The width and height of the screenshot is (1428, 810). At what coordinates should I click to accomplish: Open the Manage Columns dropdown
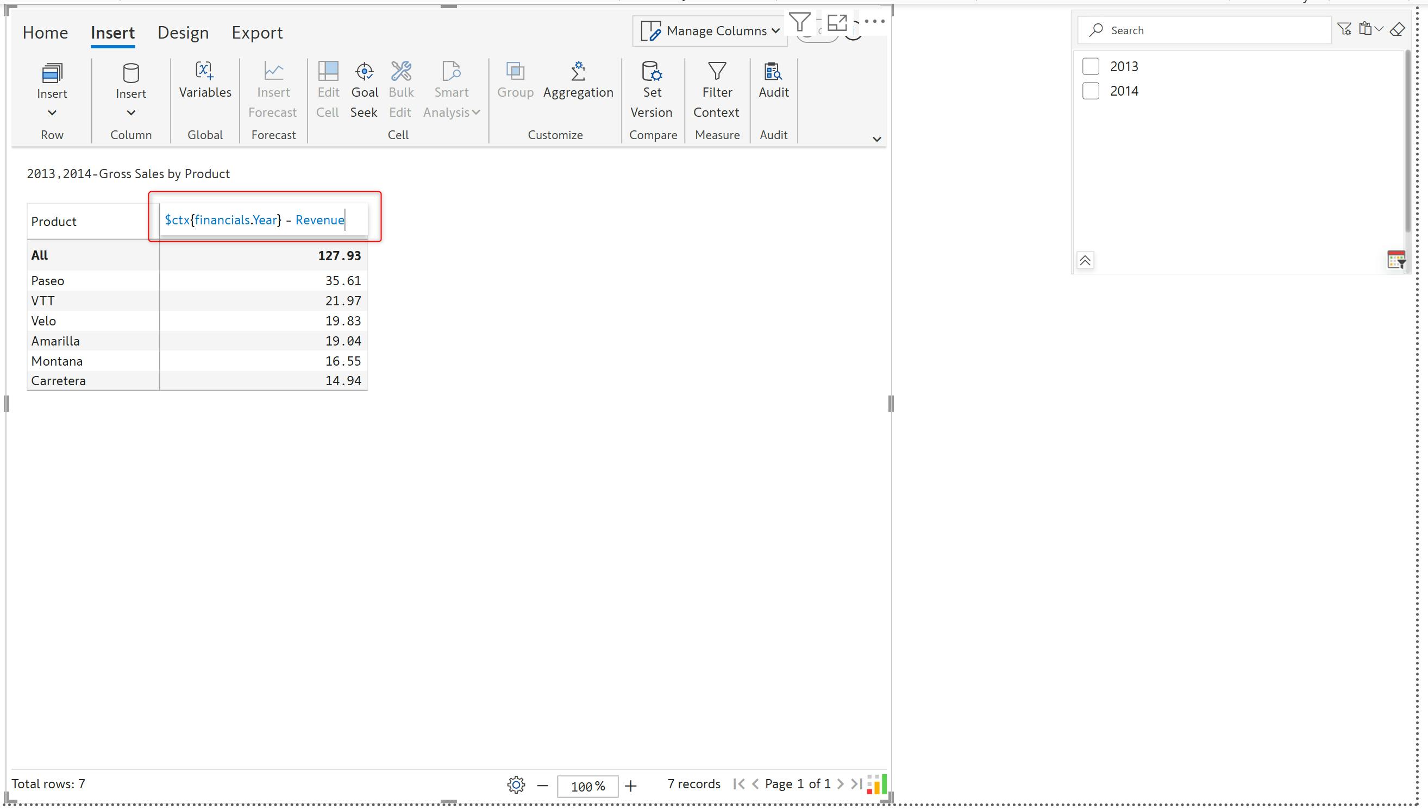pos(710,31)
